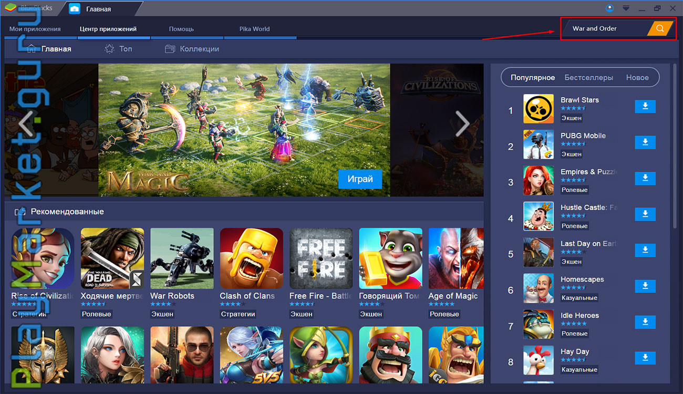Open the Топ section

118,49
